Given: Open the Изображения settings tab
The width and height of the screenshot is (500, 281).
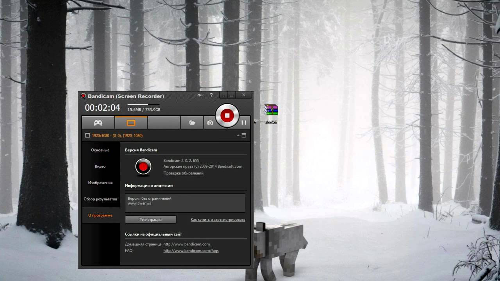Looking at the screenshot, I should click(x=100, y=183).
